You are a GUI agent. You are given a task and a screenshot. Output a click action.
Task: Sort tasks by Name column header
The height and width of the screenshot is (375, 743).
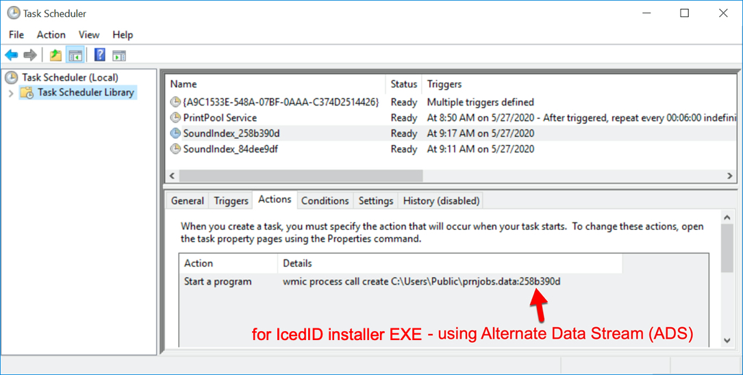tap(276, 83)
